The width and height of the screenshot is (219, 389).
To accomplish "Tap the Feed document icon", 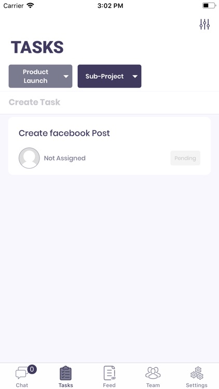I will click(109, 373).
